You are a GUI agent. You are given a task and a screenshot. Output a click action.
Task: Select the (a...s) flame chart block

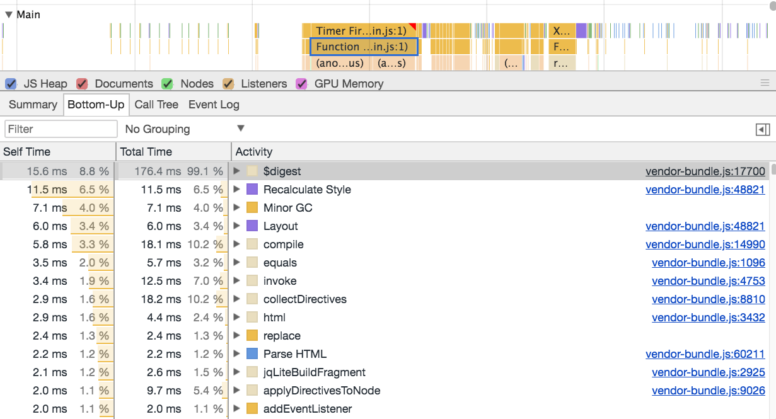392,63
